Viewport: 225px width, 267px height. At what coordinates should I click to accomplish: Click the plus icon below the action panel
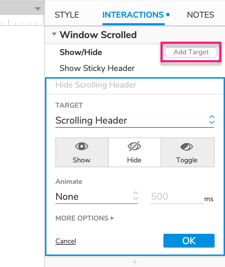(x=135, y=262)
